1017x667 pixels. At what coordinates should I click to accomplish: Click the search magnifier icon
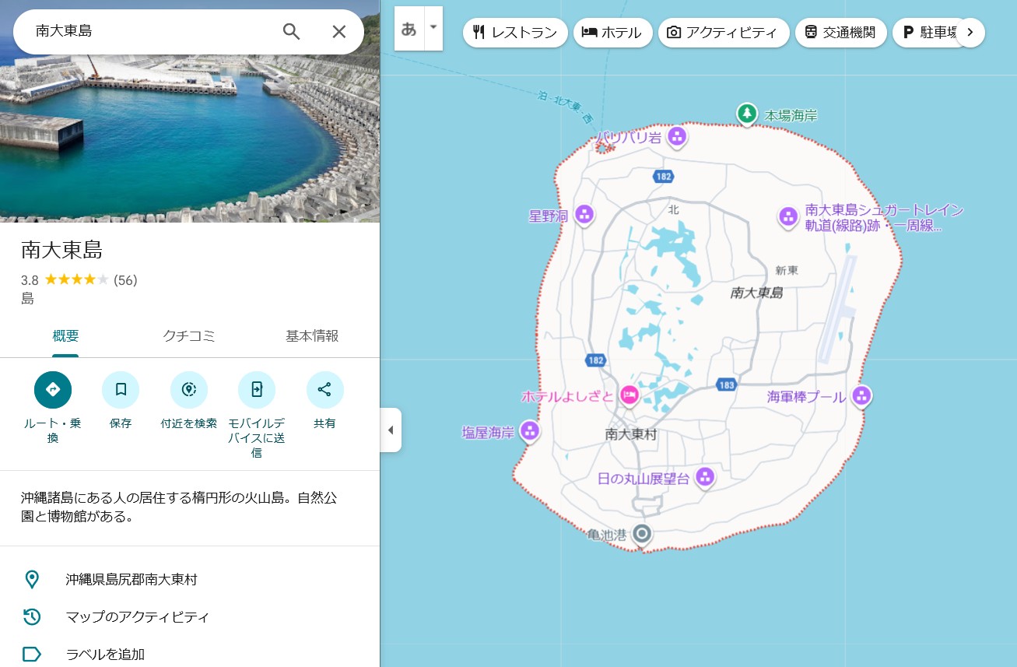291,31
